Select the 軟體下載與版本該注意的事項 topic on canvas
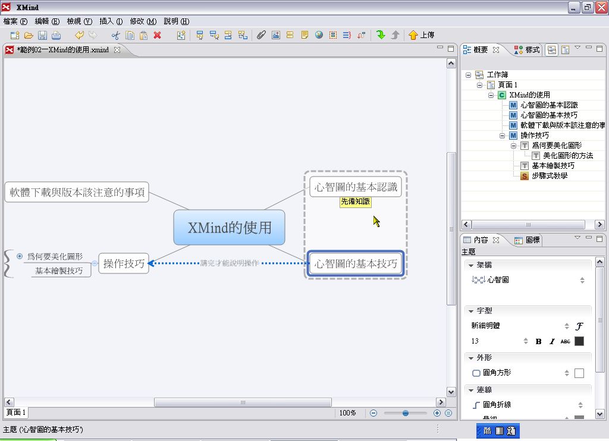The image size is (609, 441). point(77,192)
